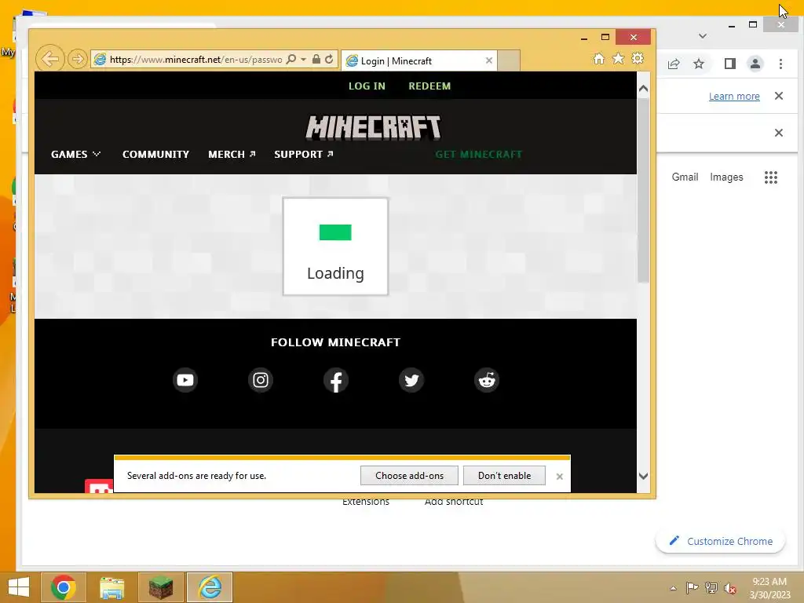Open Images link in Chrome

[726, 177]
